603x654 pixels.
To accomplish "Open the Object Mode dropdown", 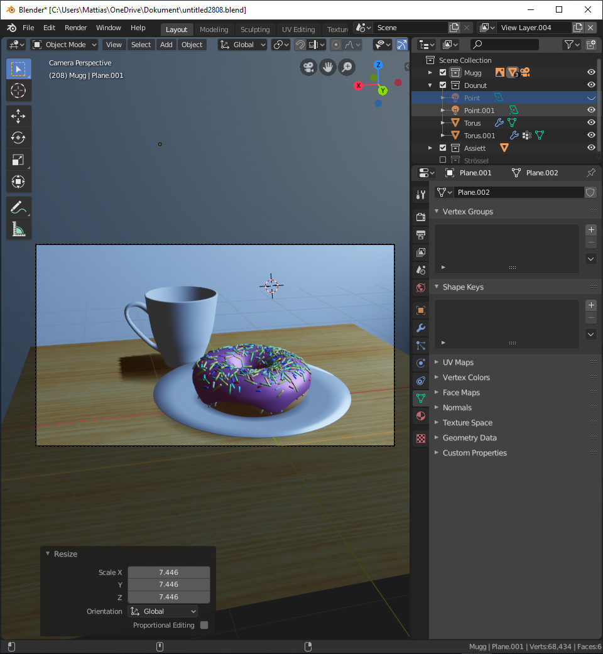I will coord(65,45).
